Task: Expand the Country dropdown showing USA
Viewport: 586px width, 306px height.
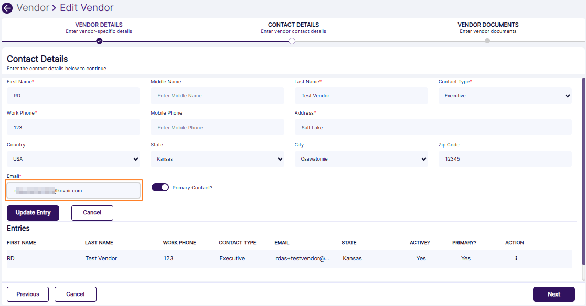Action: click(73, 159)
